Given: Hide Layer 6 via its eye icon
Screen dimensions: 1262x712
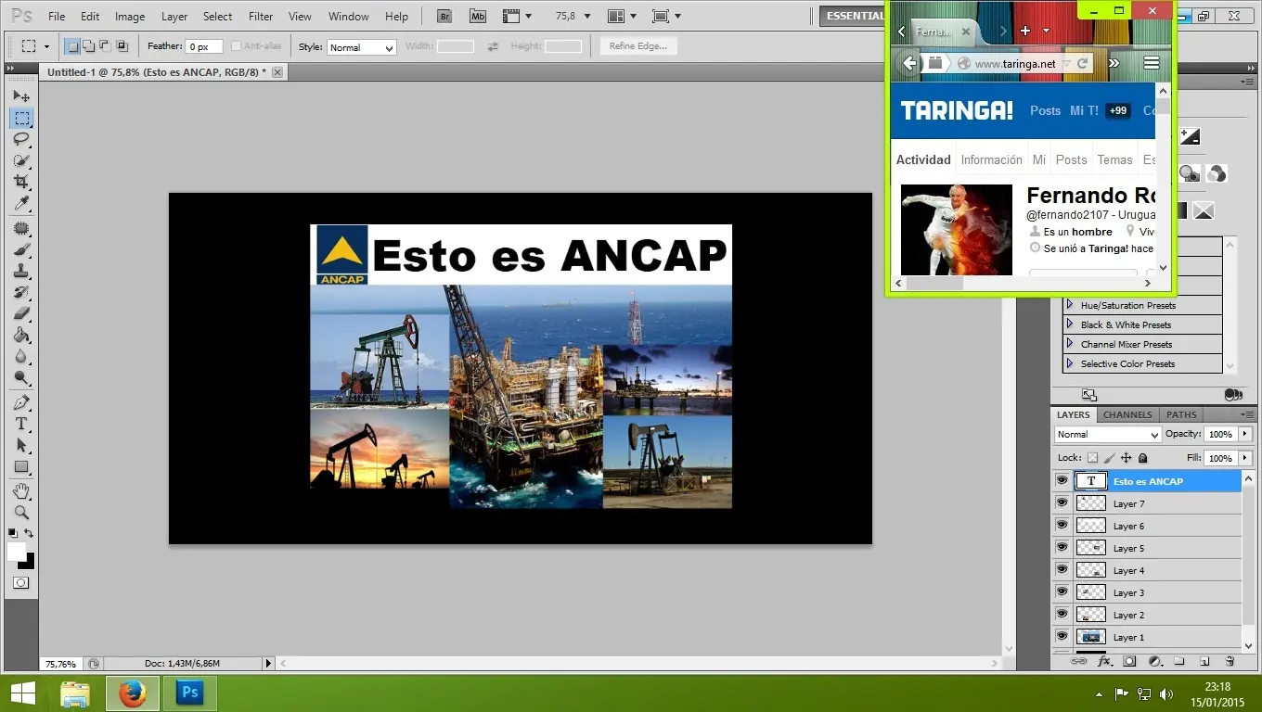Looking at the screenshot, I should pyautogui.click(x=1062, y=525).
